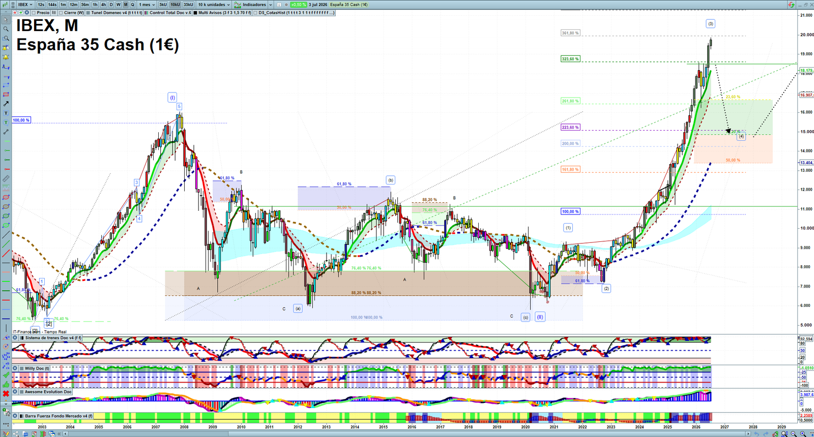Close the Willy Doc indicator panel

pyautogui.click(x=15, y=368)
